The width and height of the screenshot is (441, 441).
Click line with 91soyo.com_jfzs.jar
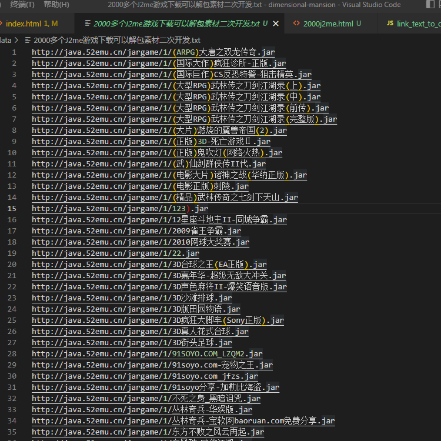(145, 376)
